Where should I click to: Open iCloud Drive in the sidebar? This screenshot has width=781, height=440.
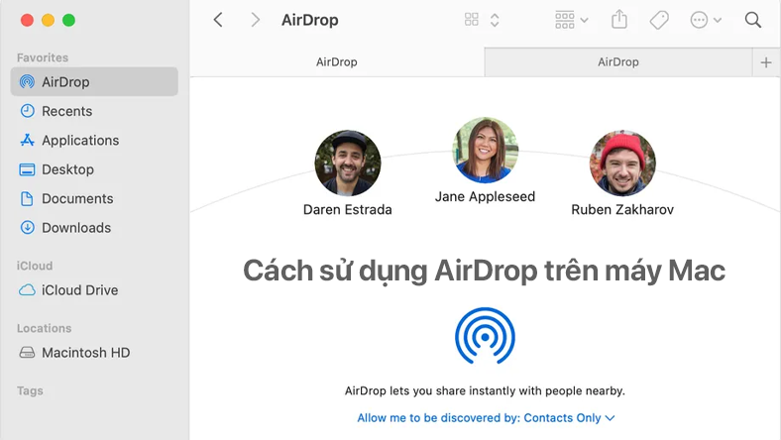pyautogui.click(x=94, y=290)
